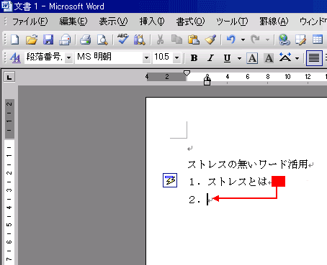Open the character scaling dropdown arrow
The image size is (327, 265).
pyautogui.click(x=297, y=58)
